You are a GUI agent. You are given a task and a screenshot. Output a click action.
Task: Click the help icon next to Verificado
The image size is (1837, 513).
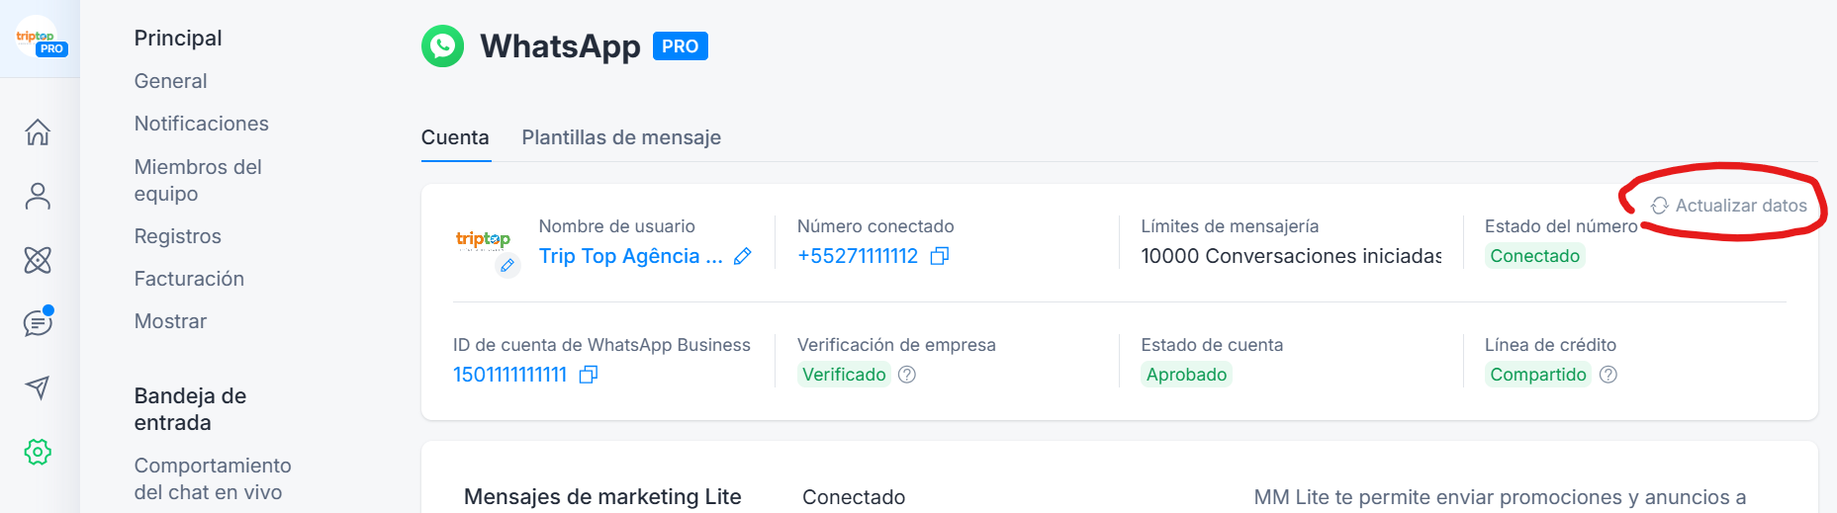pos(907,375)
